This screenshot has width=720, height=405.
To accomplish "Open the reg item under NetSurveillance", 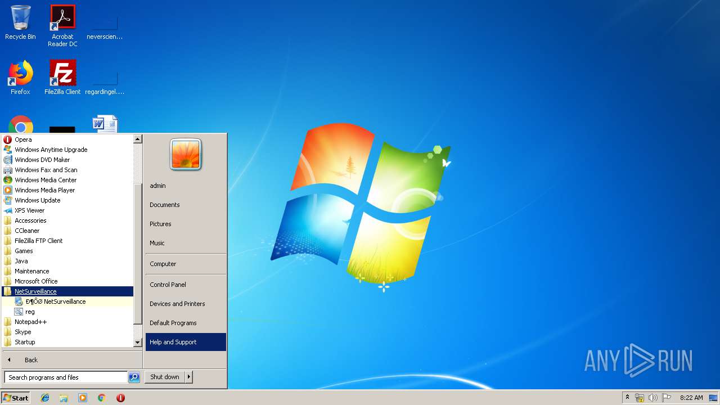I will click(67, 312).
